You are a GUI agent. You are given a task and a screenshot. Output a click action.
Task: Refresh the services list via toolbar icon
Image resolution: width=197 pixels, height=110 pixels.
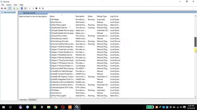pos(14,8)
